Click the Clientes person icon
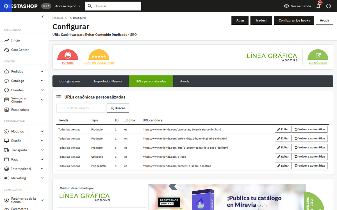 click(x=6, y=90)
